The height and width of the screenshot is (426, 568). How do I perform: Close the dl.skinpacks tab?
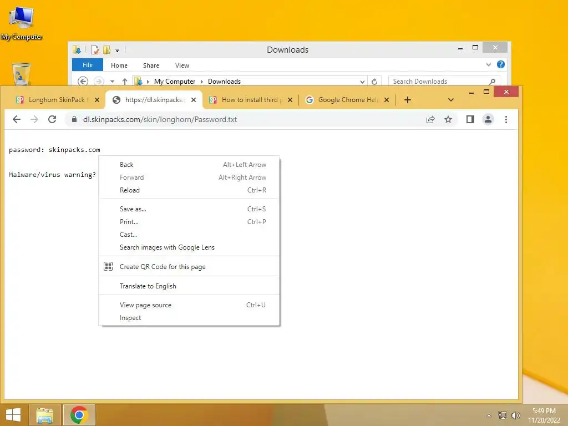pyautogui.click(x=194, y=100)
